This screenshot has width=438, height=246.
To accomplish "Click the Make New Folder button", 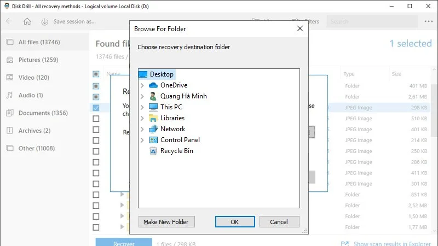I will point(166,222).
